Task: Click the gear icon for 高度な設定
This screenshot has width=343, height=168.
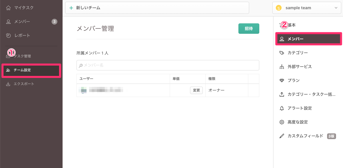Action: [x=282, y=122]
